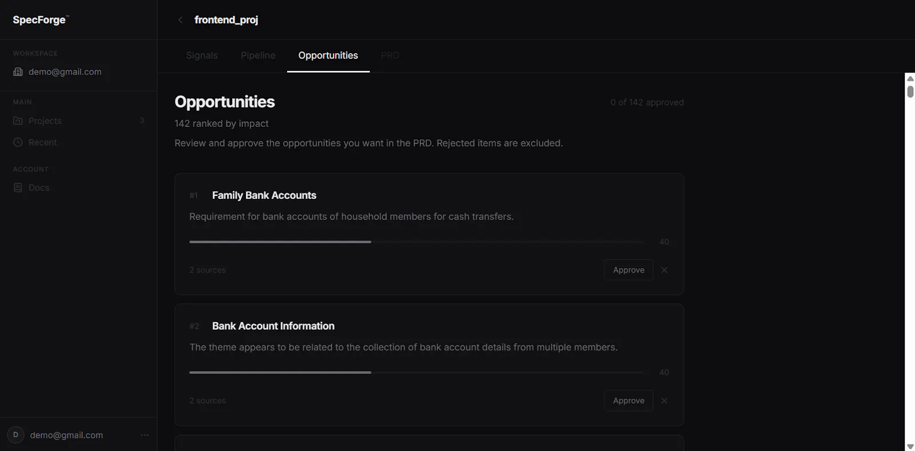Reject Bank Account Information with the X
915x451 pixels.
pos(664,401)
